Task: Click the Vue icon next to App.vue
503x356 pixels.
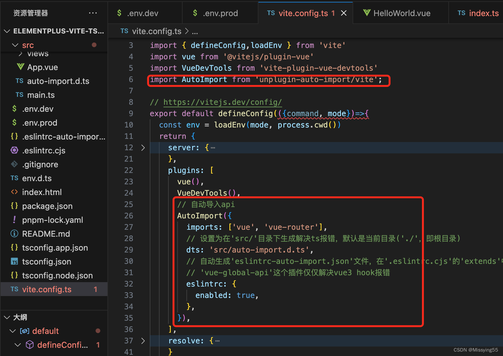Action: coord(21,67)
